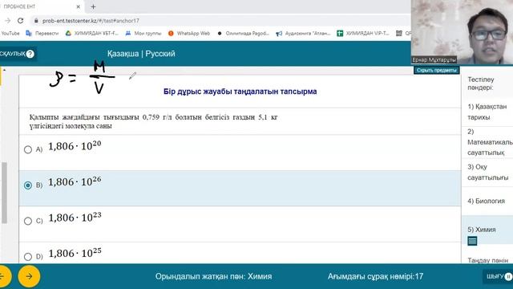
Task: Select answer B) 1,806·10^26
Action: tap(28, 185)
